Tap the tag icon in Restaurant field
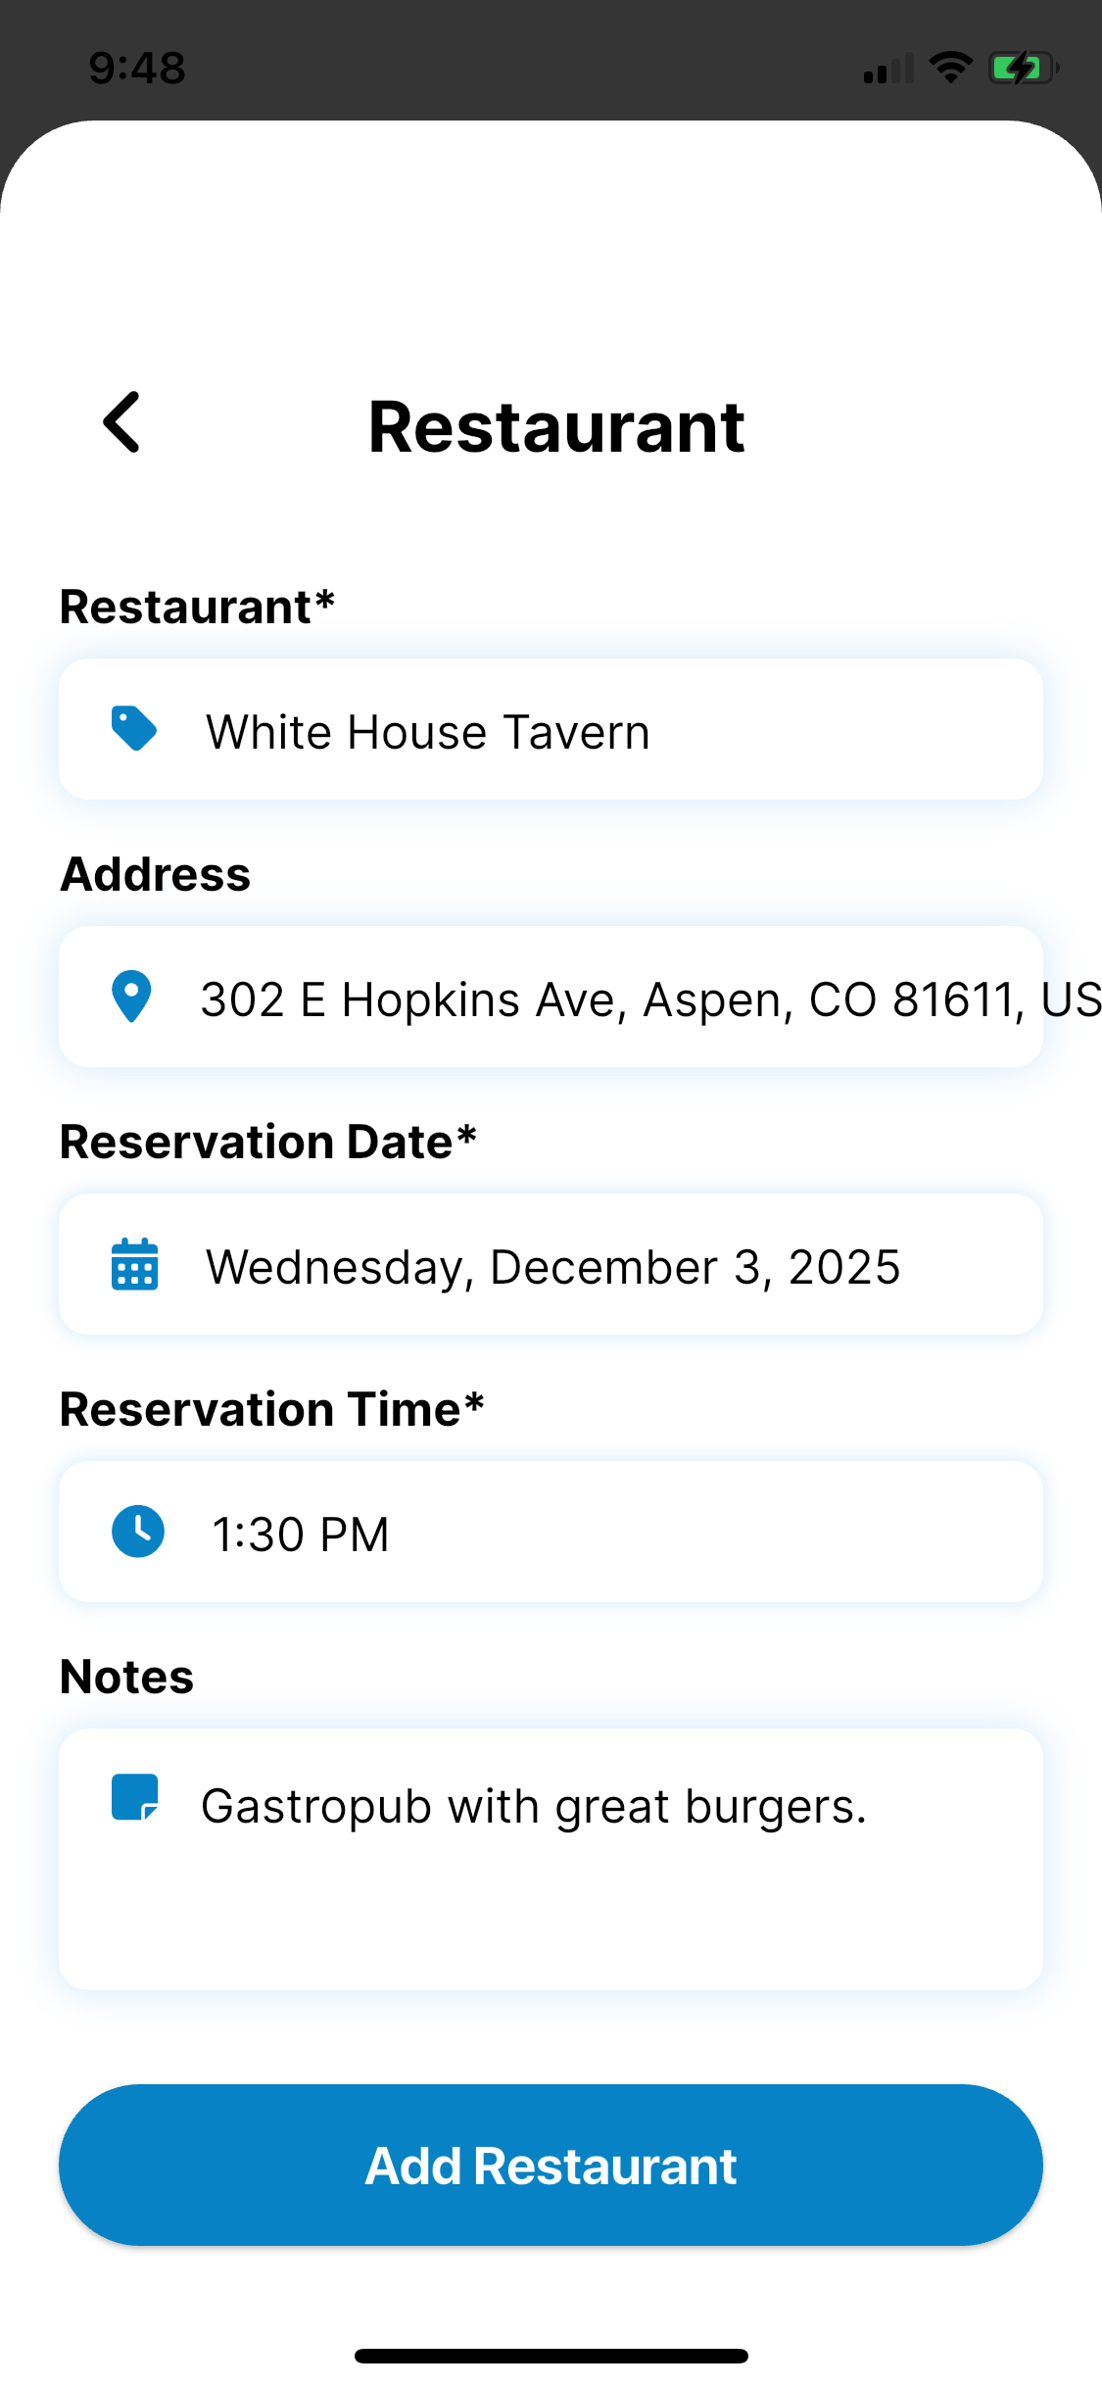This screenshot has width=1102, height=2387. coord(134,728)
